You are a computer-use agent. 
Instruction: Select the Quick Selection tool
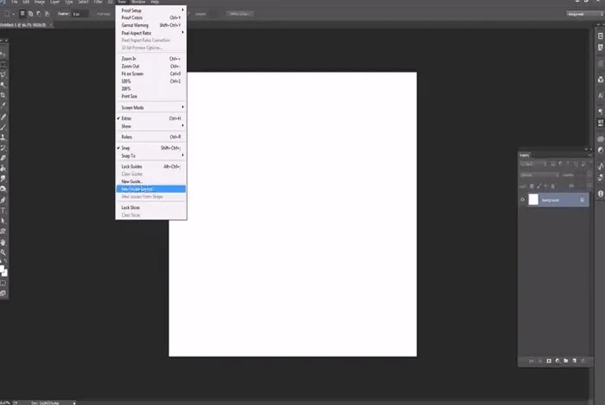(3, 85)
